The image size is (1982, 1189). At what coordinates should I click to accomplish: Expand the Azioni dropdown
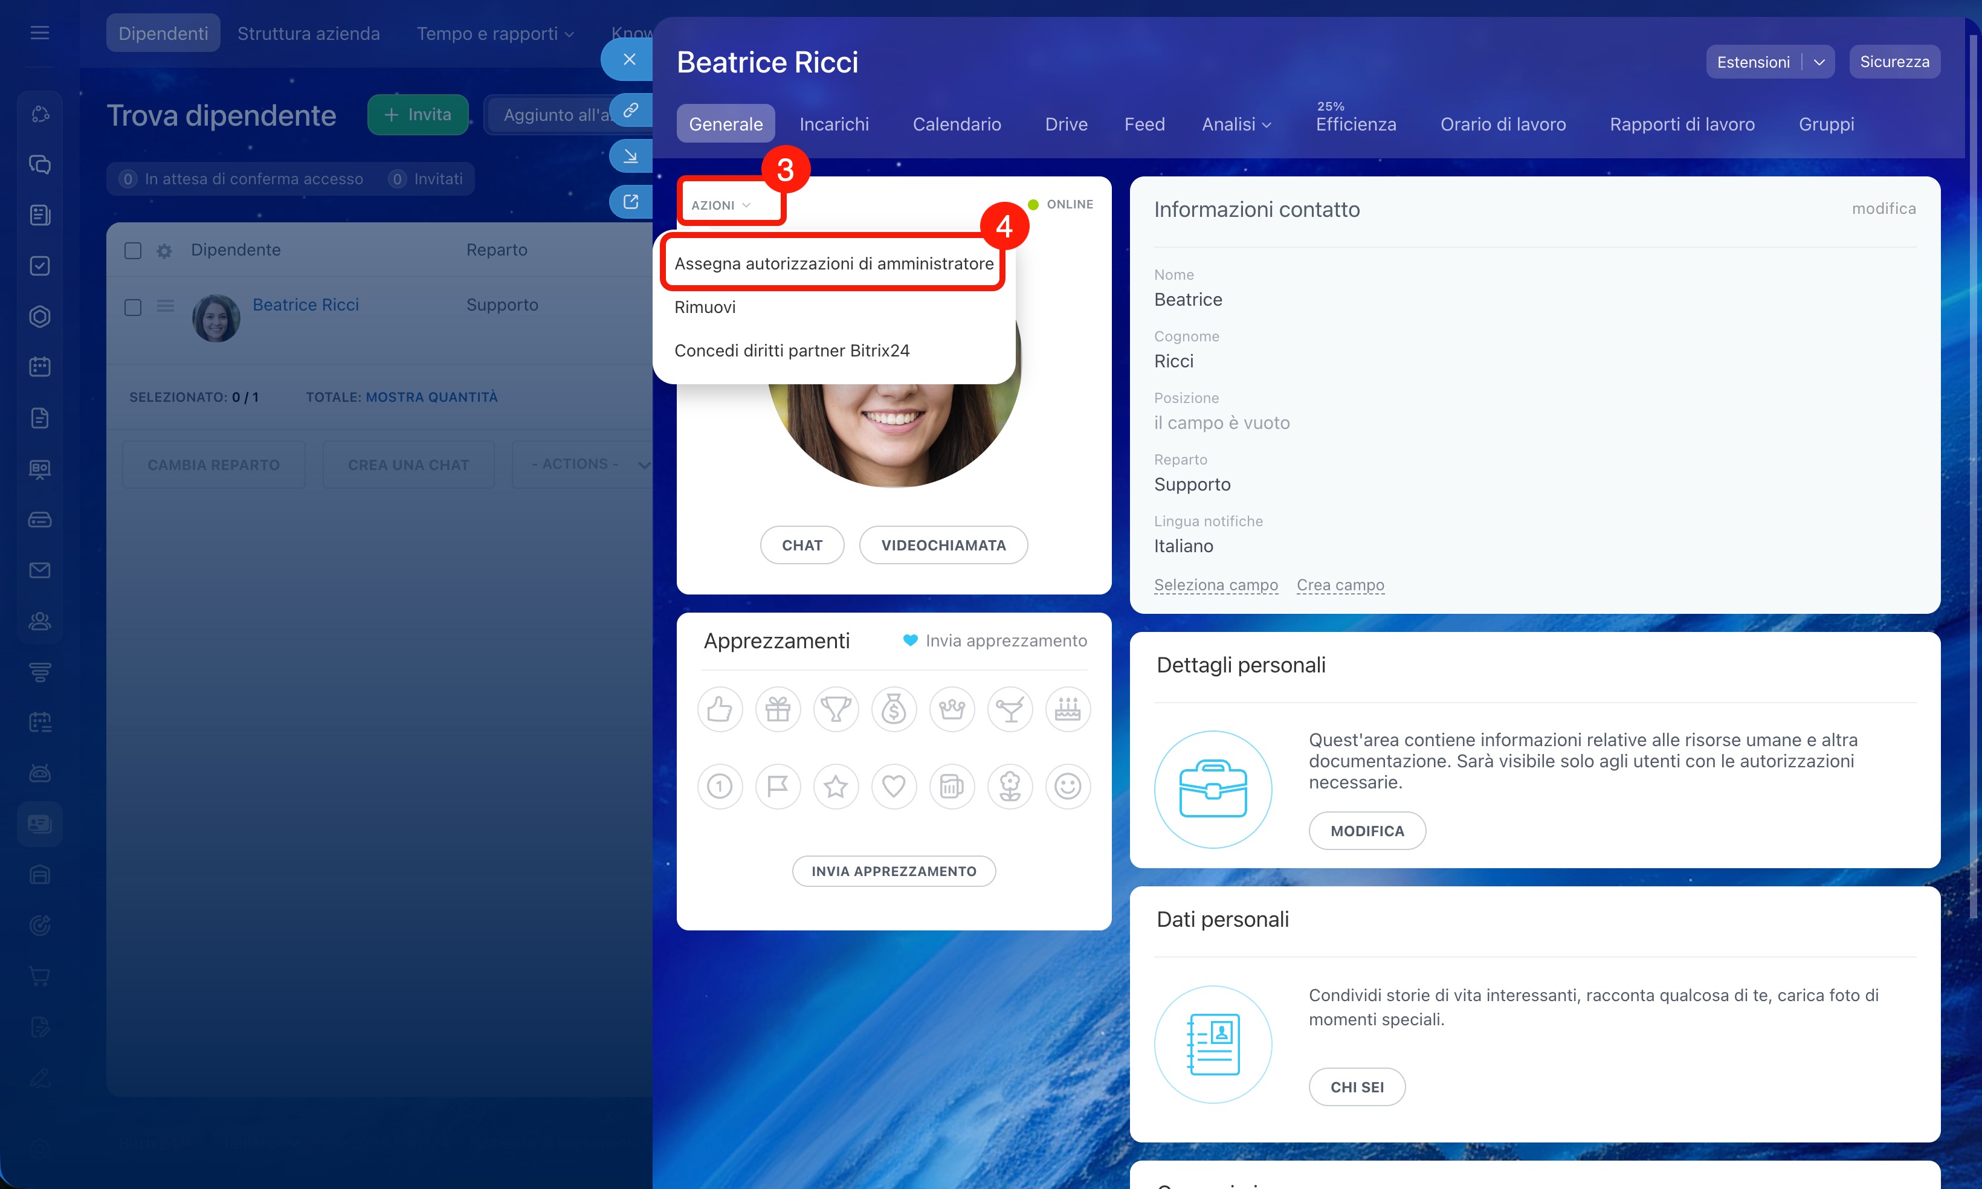pyautogui.click(x=721, y=205)
